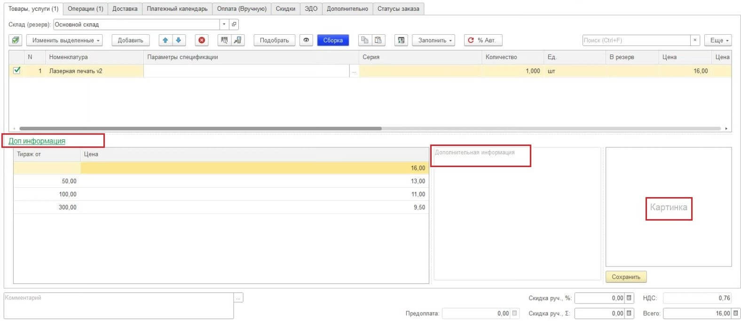Click the Подобрать button
The width and height of the screenshot is (741, 321).
274,40
